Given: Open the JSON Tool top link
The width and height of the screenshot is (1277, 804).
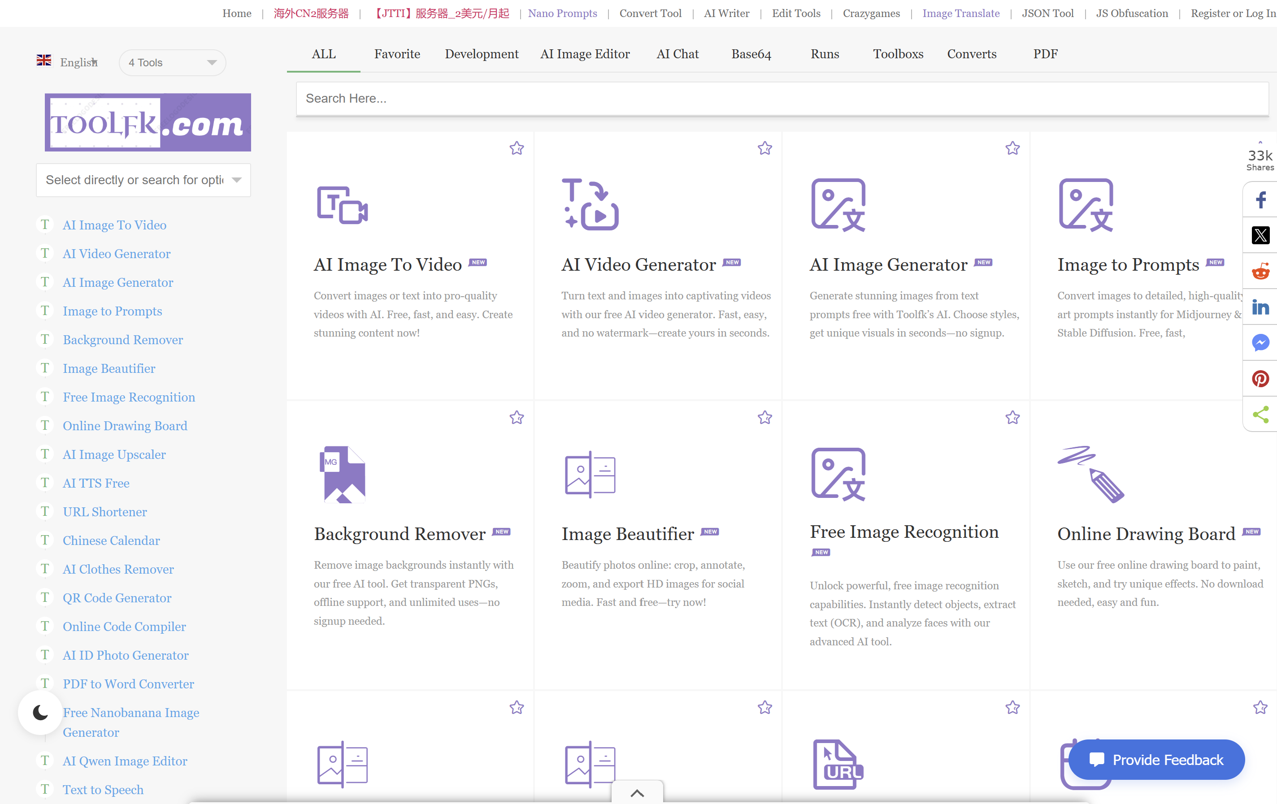Looking at the screenshot, I should (x=1047, y=13).
